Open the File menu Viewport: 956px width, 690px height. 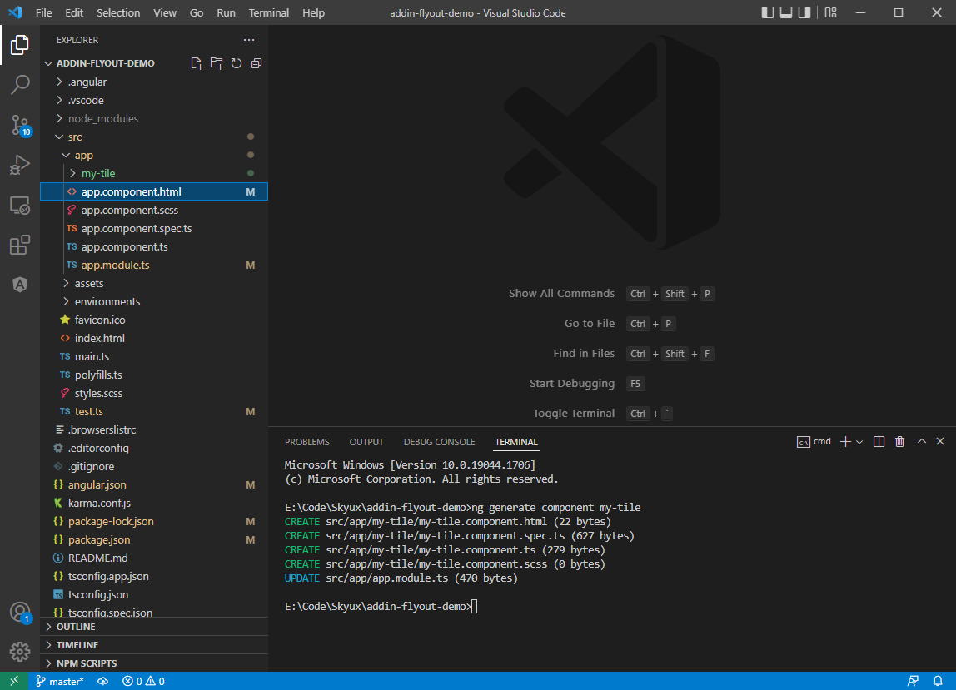pyautogui.click(x=44, y=12)
